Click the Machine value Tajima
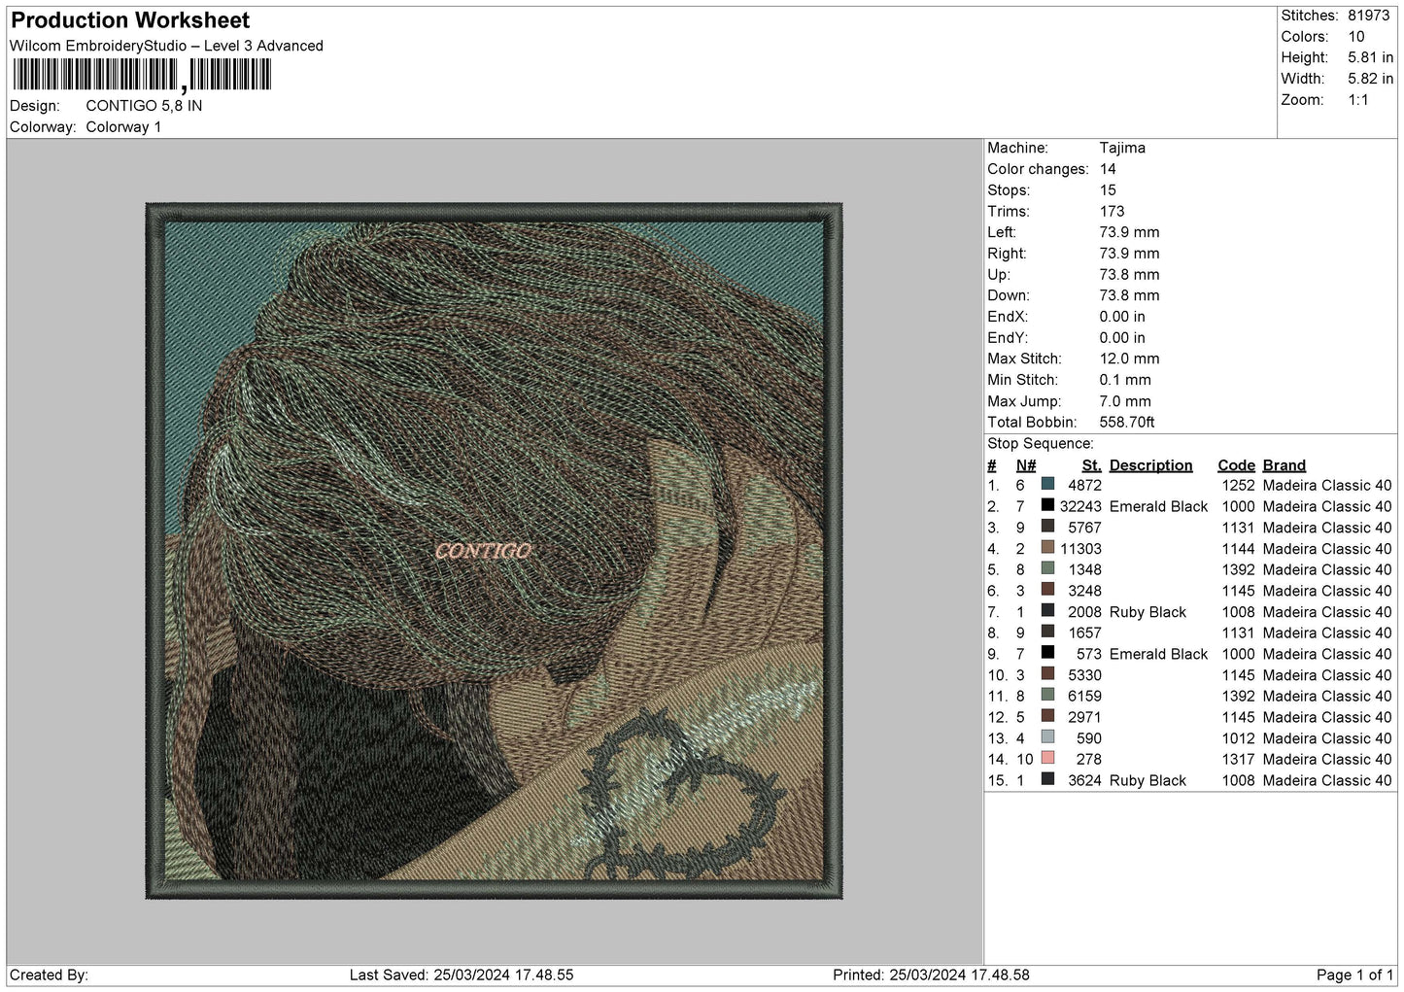Image resolution: width=1404 pixels, height=992 pixels. point(1122,148)
